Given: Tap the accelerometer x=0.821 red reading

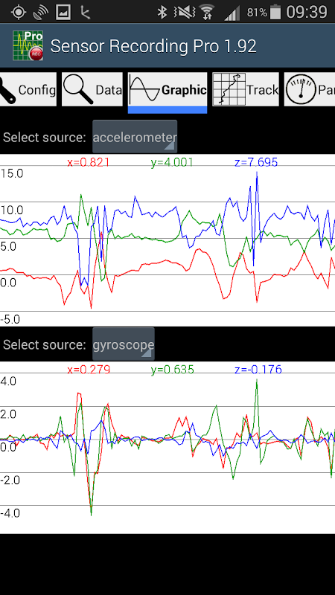Looking at the screenshot, I should pos(89,162).
